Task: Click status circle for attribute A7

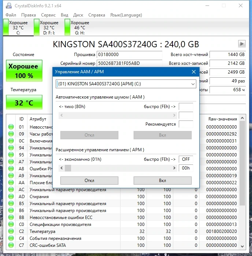Action: coord(11,162)
